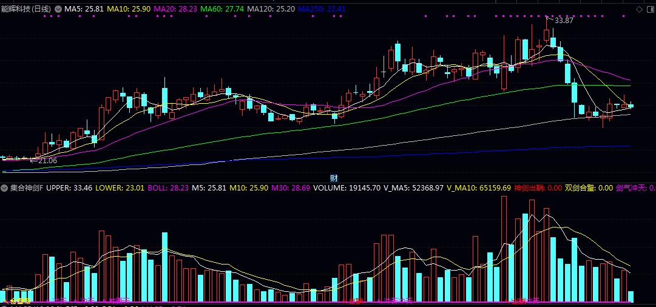This screenshot has width=656, height=307.
Task: Click the MA20: 28.23 indicator label
Action: coord(175,8)
